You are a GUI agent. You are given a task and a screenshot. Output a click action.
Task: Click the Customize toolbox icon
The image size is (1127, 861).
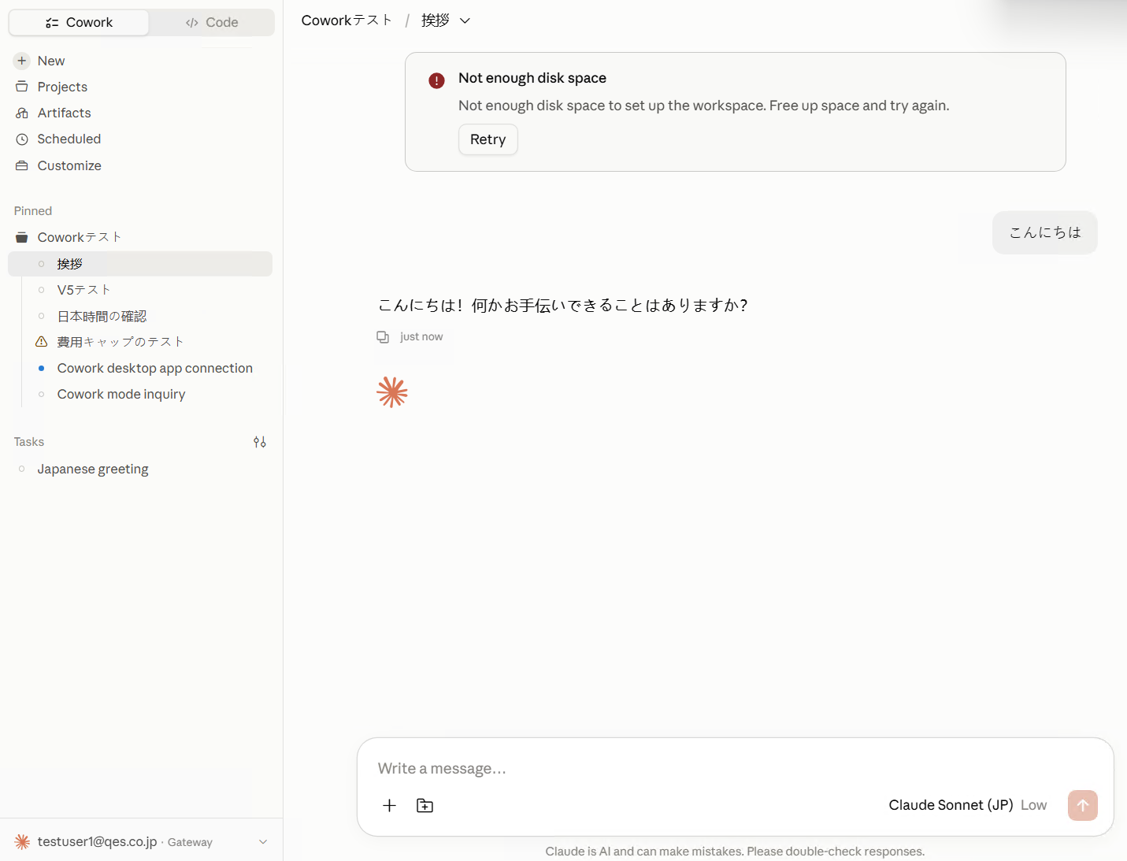pyautogui.click(x=22, y=165)
